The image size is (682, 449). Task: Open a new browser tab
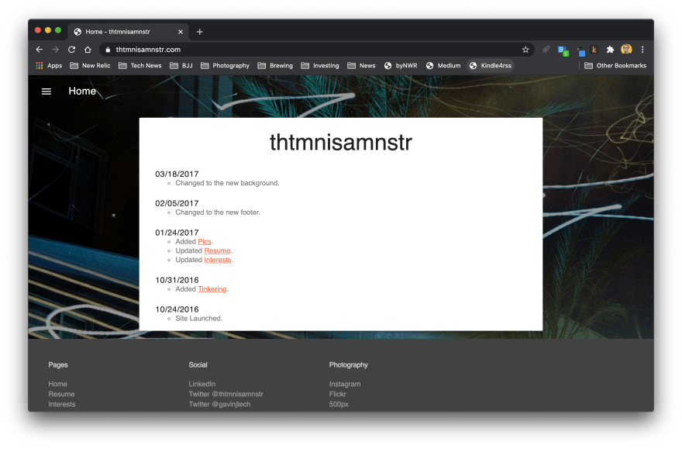[200, 32]
